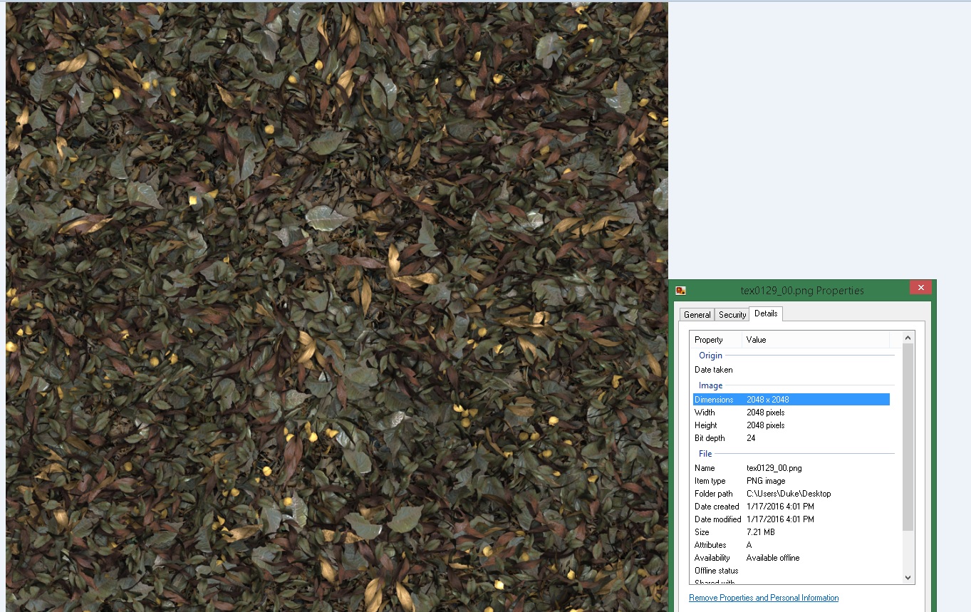Click the scroll up arrow in details list
Image resolution: width=971 pixels, height=612 pixels.
pos(908,338)
